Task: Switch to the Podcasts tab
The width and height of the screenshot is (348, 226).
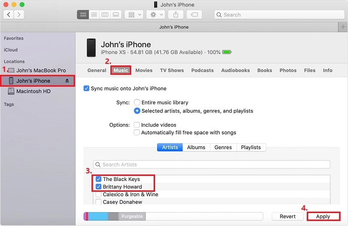Action: 202,70
